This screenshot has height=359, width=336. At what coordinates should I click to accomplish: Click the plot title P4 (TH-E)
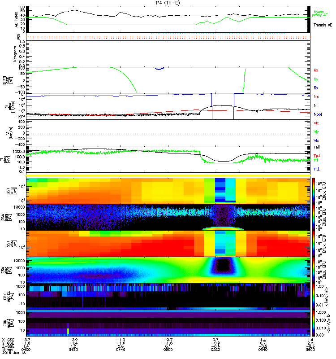point(168,3)
